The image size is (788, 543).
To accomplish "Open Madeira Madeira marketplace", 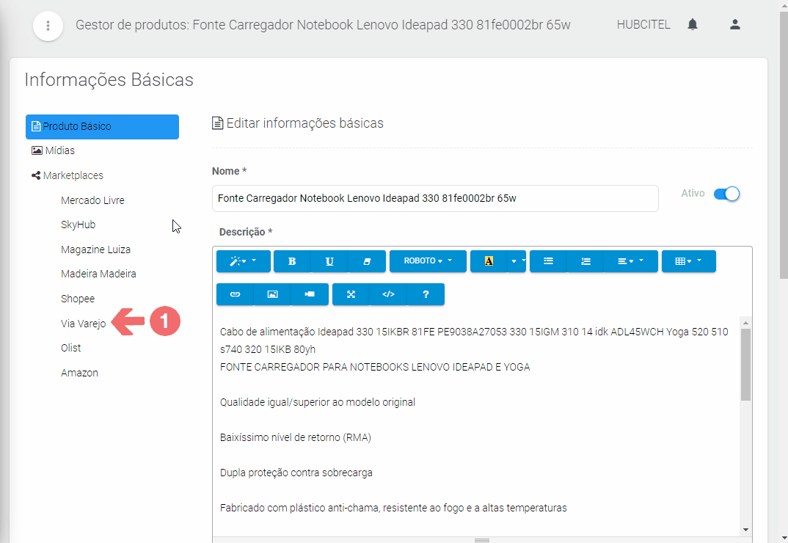I will pos(98,274).
